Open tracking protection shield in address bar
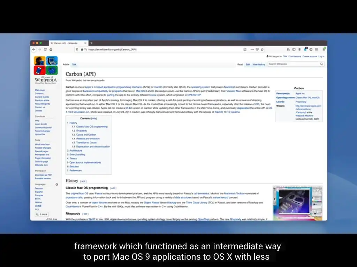357x267 pixels. click(77, 49)
